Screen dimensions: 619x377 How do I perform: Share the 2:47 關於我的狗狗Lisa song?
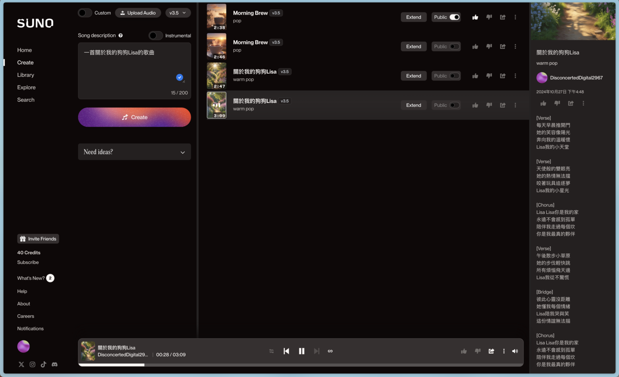click(x=503, y=76)
